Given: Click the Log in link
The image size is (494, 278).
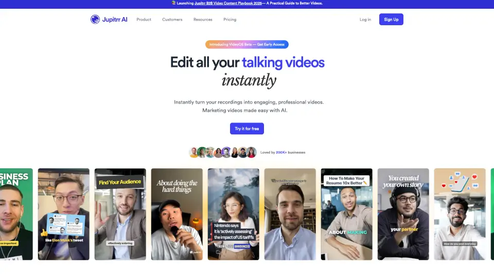Looking at the screenshot, I should click(365, 20).
